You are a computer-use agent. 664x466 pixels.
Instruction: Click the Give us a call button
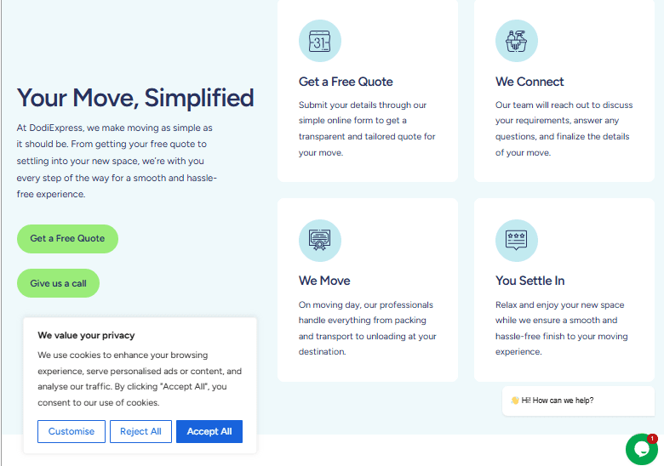click(58, 283)
